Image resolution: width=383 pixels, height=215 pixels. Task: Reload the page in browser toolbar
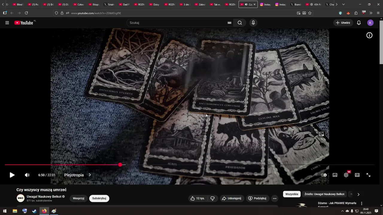click(x=26, y=13)
